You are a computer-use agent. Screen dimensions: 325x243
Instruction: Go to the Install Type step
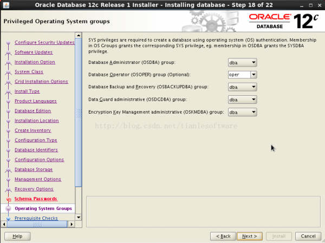pos(27,91)
